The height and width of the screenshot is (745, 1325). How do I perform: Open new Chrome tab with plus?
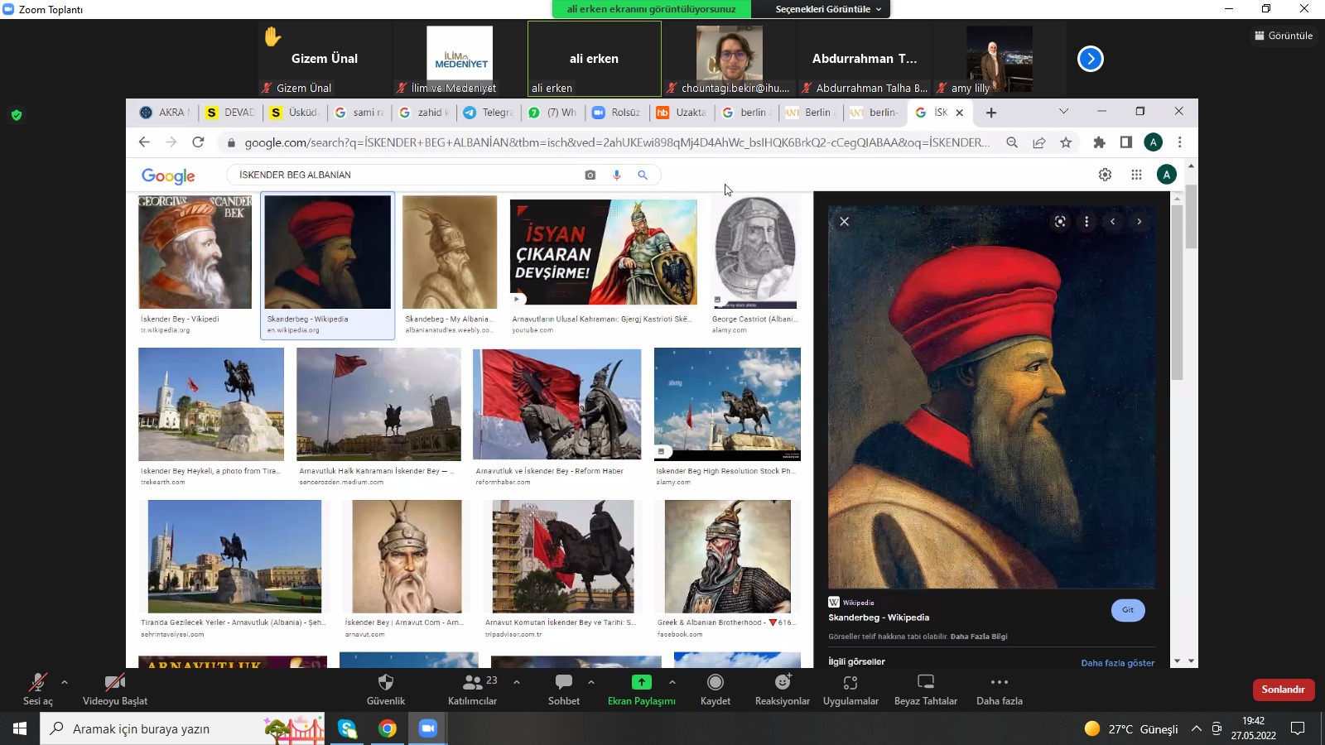pos(991,113)
